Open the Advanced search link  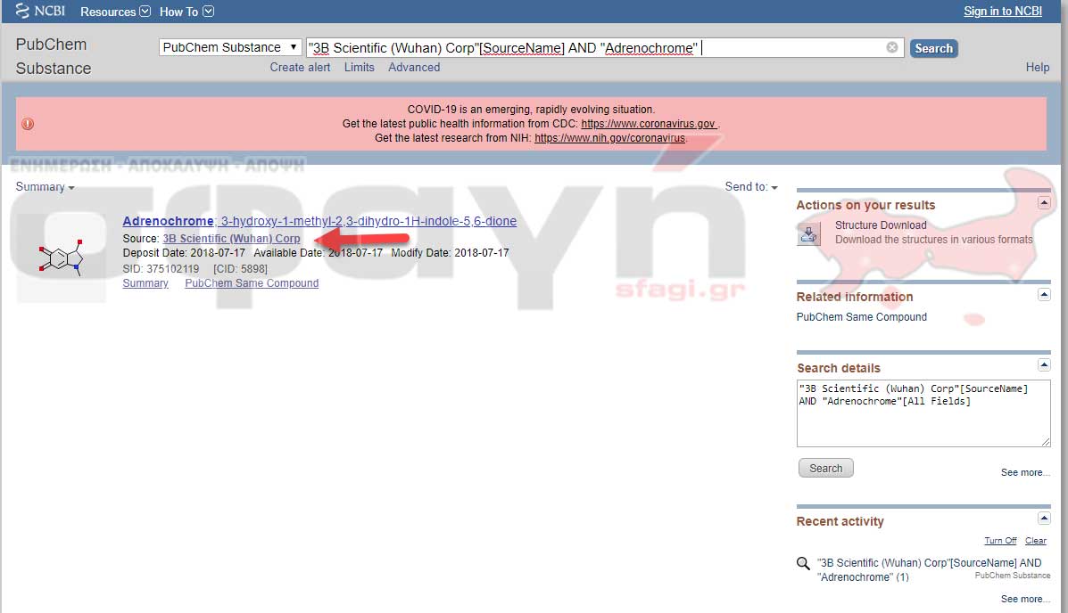click(414, 68)
